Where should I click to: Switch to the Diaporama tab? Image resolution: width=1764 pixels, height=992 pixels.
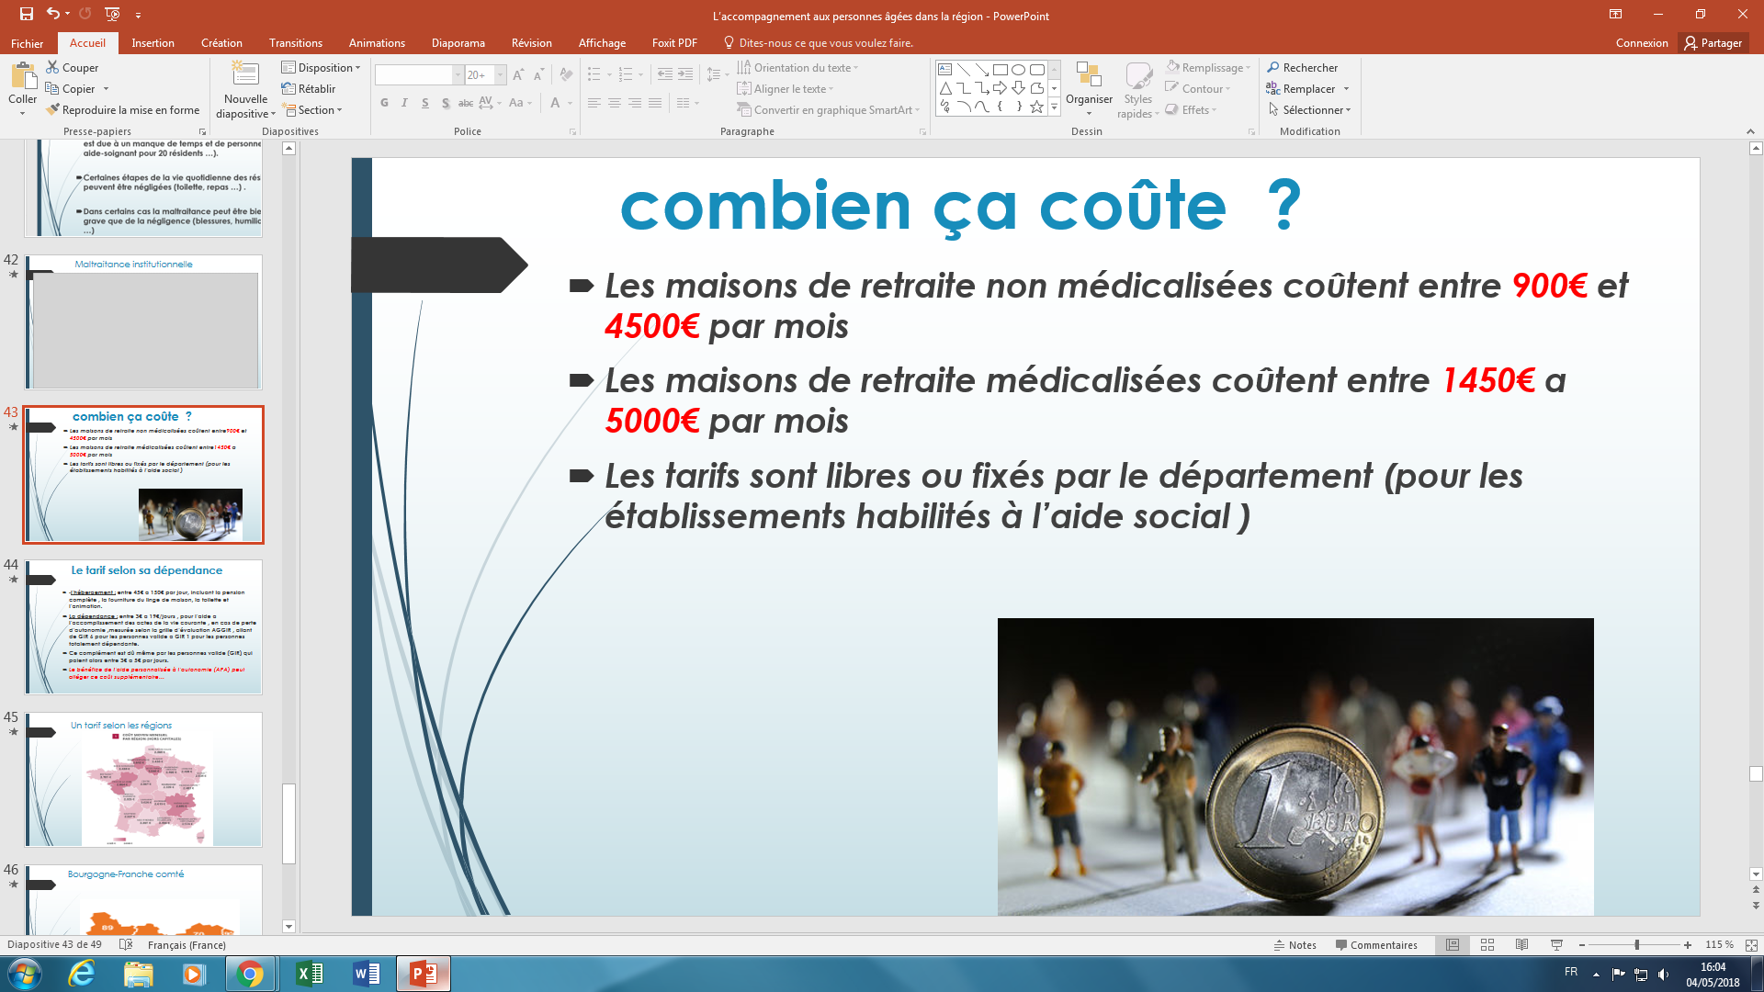[x=458, y=43]
